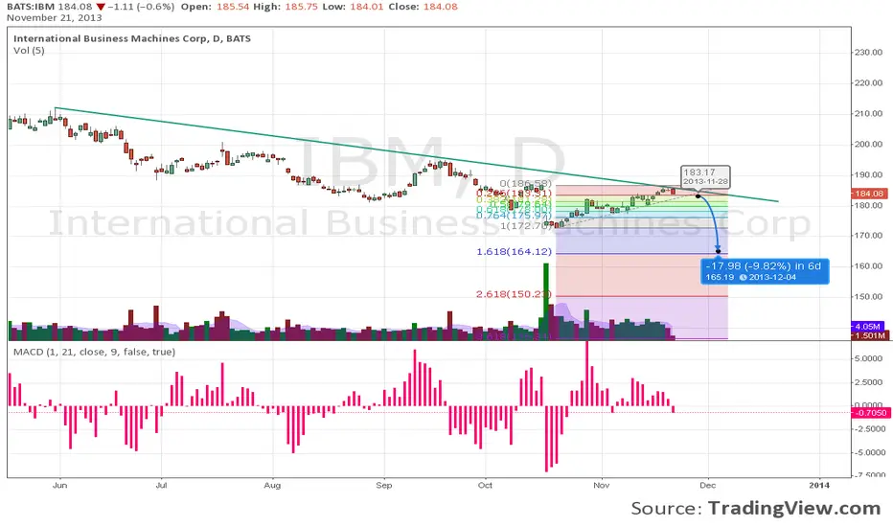Click the red 184.08 current price tag
Viewport: 893px width, 527px height.
[x=868, y=194]
